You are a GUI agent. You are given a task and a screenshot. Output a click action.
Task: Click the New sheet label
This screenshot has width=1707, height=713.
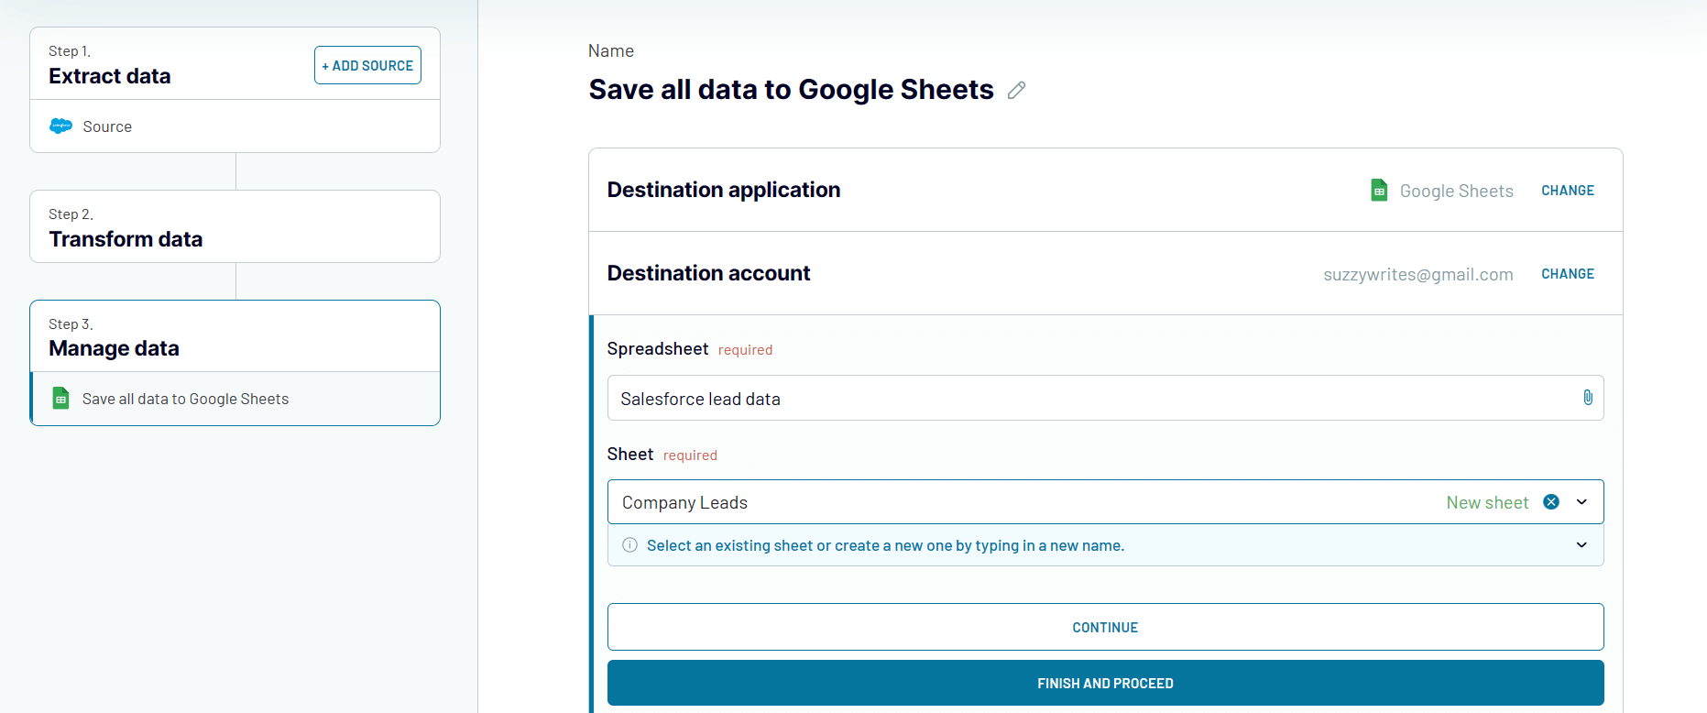[1487, 502]
